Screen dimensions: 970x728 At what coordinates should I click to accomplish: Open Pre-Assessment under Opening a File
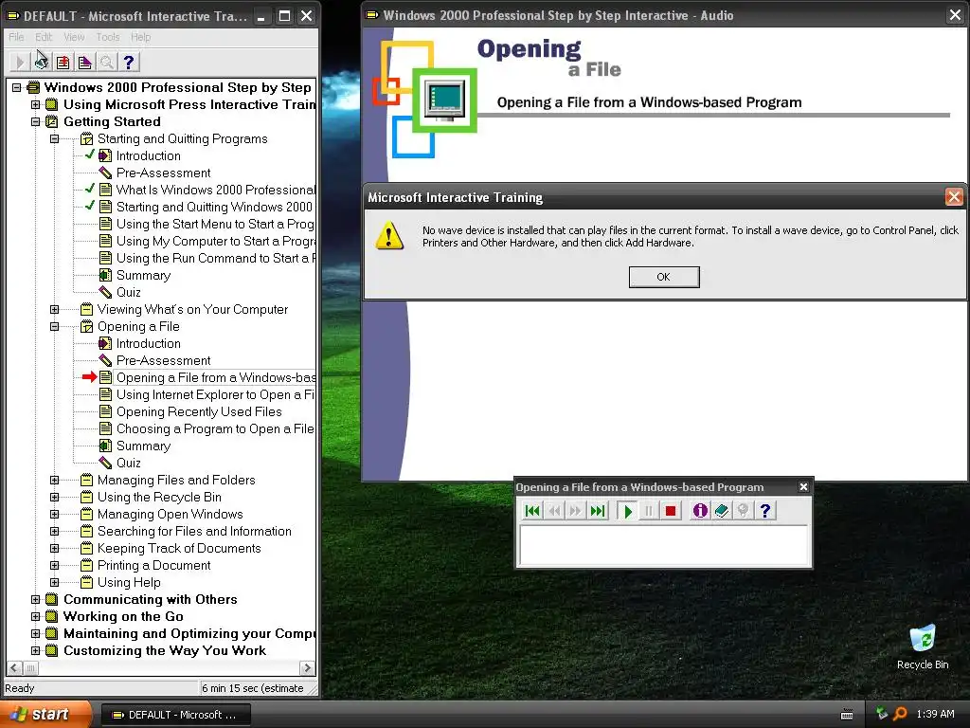tap(163, 360)
